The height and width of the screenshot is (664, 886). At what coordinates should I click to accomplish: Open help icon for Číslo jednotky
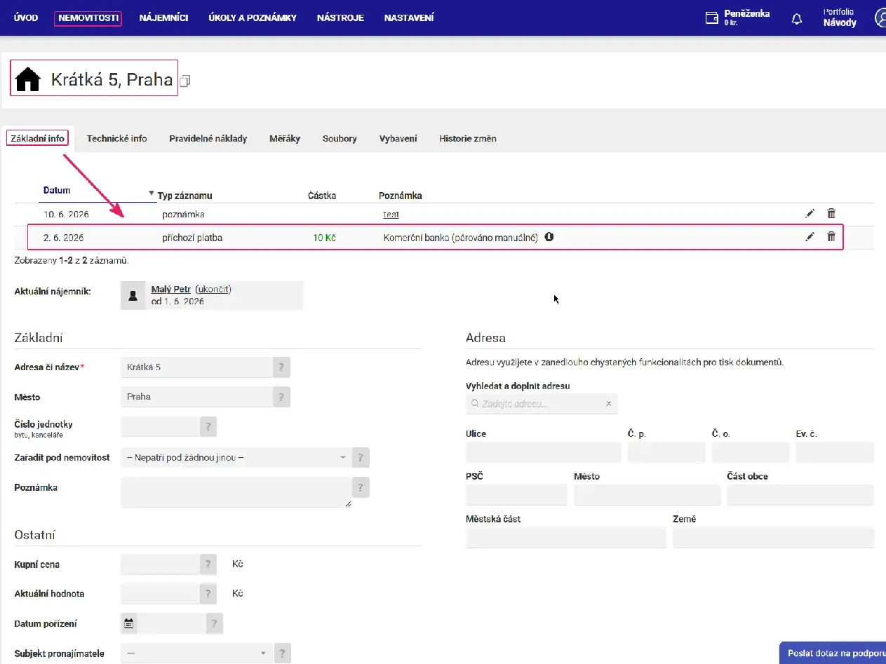(x=208, y=426)
